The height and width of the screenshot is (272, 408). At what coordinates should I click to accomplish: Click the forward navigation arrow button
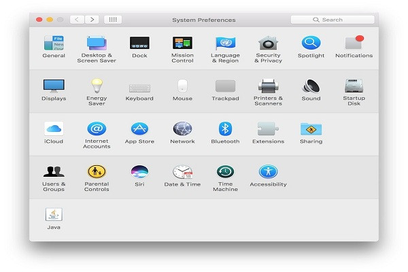click(92, 20)
